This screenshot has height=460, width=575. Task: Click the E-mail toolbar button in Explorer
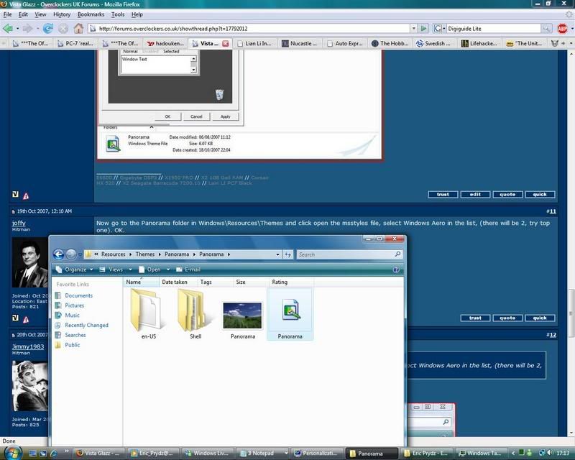188,270
